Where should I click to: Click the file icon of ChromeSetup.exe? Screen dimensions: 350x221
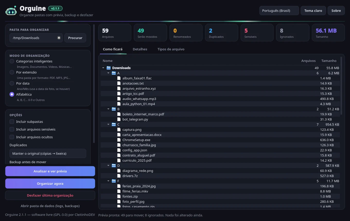coord(119,140)
